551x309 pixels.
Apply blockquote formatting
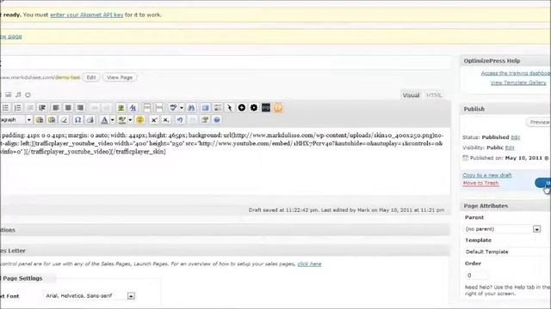tap(42, 108)
